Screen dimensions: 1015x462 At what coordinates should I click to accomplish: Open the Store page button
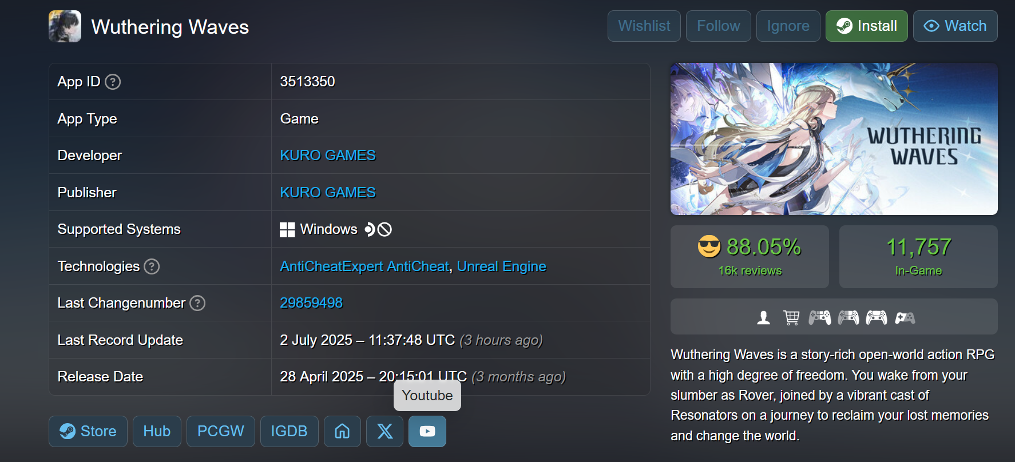coord(88,431)
